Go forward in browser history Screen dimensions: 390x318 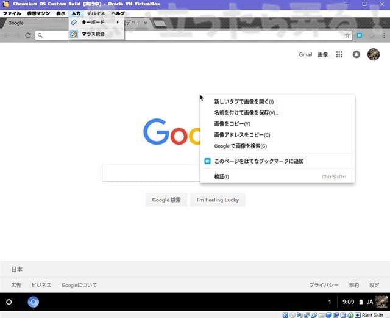[17, 35]
